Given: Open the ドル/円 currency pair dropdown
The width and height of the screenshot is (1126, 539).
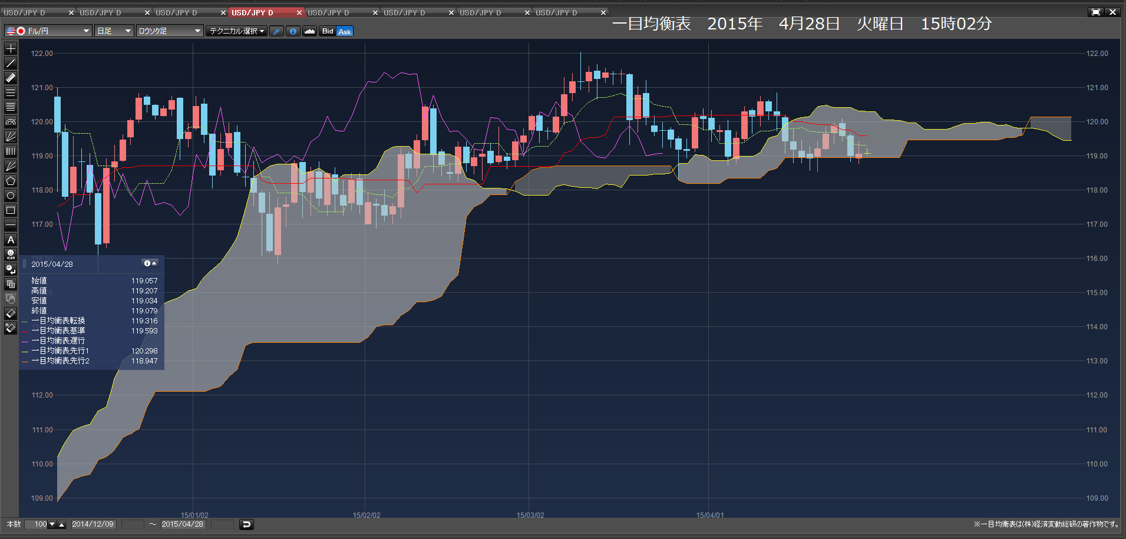Looking at the screenshot, I should [48, 31].
